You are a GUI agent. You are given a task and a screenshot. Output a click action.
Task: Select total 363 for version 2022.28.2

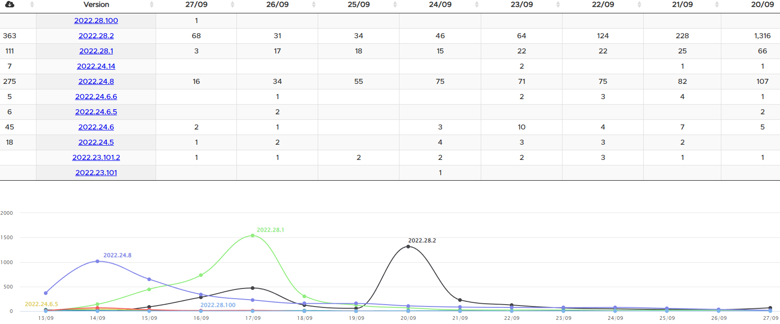10,36
